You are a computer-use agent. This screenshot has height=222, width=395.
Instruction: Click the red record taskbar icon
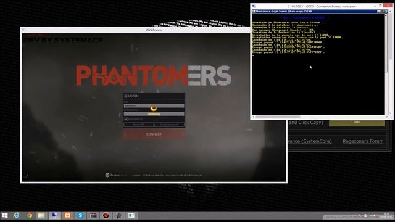tap(106, 215)
